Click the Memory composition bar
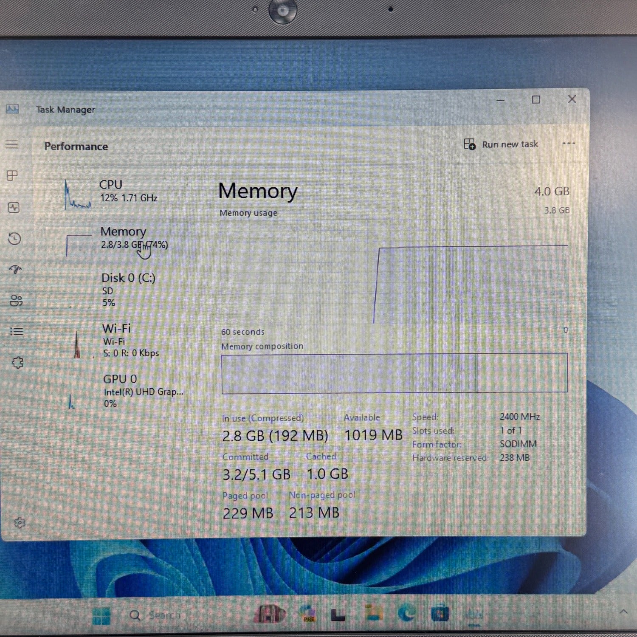The width and height of the screenshot is (637, 637). click(x=394, y=373)
